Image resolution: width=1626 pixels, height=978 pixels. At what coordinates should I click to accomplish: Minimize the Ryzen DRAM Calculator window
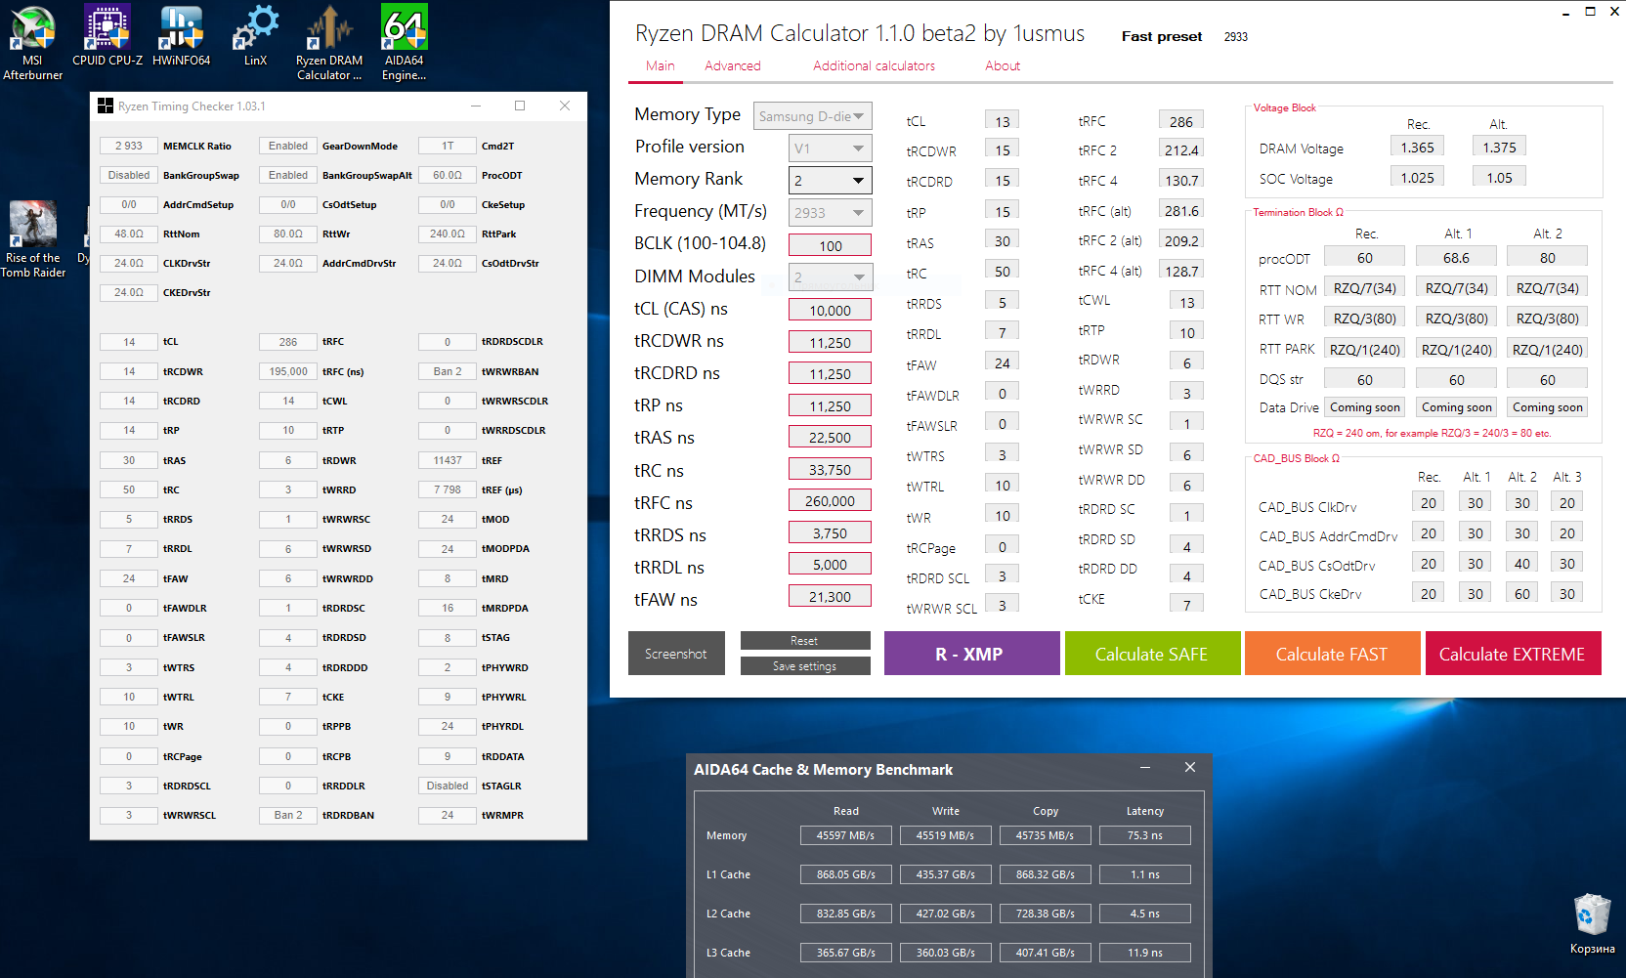pos(1565,12)
